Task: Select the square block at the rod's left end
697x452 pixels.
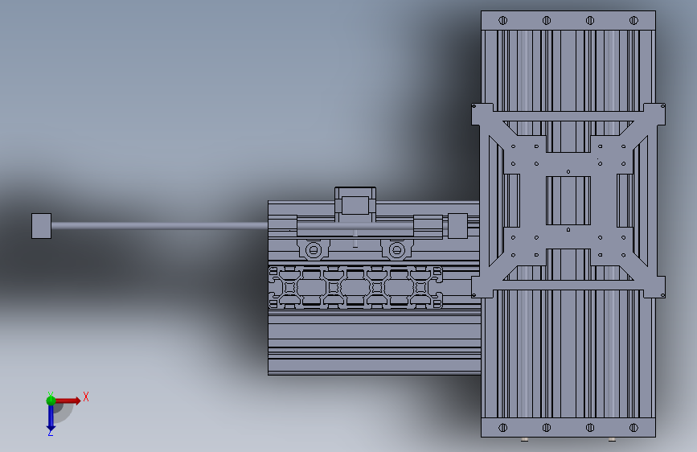Action: point(41,226)
